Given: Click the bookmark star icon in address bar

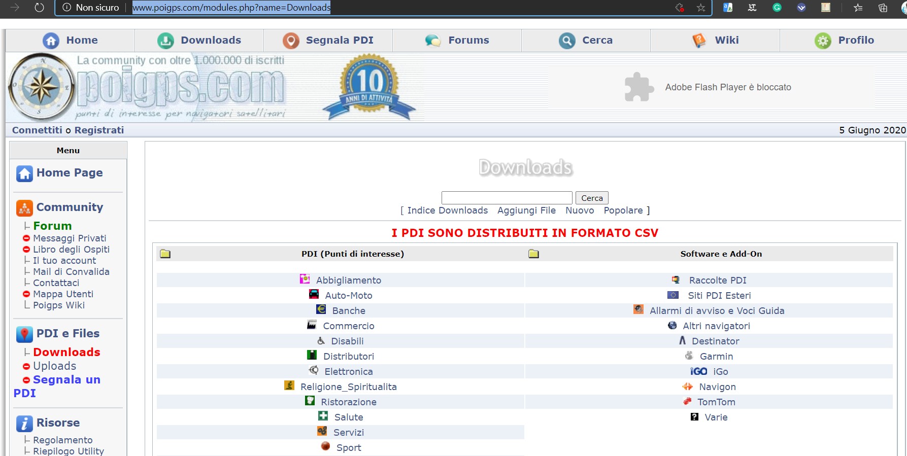Looking at the screenshot, I should click(x=701, y=8).
